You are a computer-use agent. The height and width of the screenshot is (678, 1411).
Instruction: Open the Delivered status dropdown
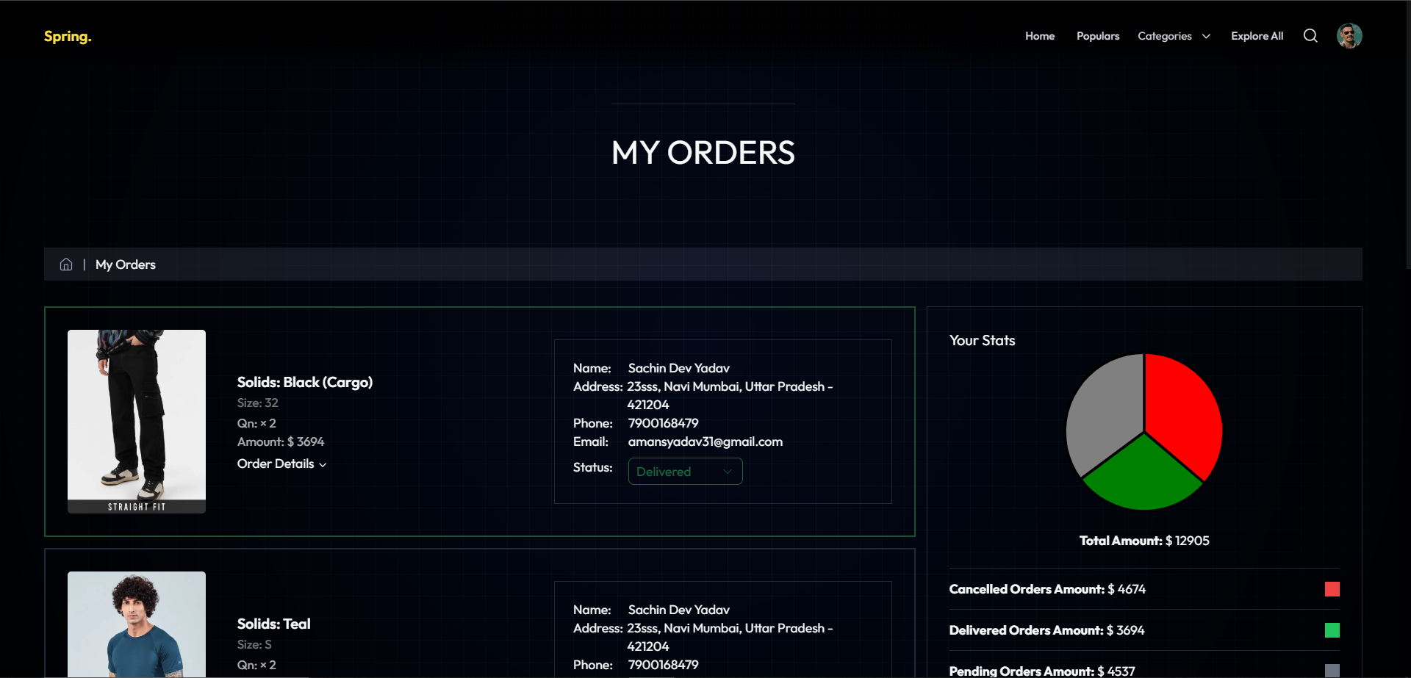pyautogui.click(x=685, y=472)
